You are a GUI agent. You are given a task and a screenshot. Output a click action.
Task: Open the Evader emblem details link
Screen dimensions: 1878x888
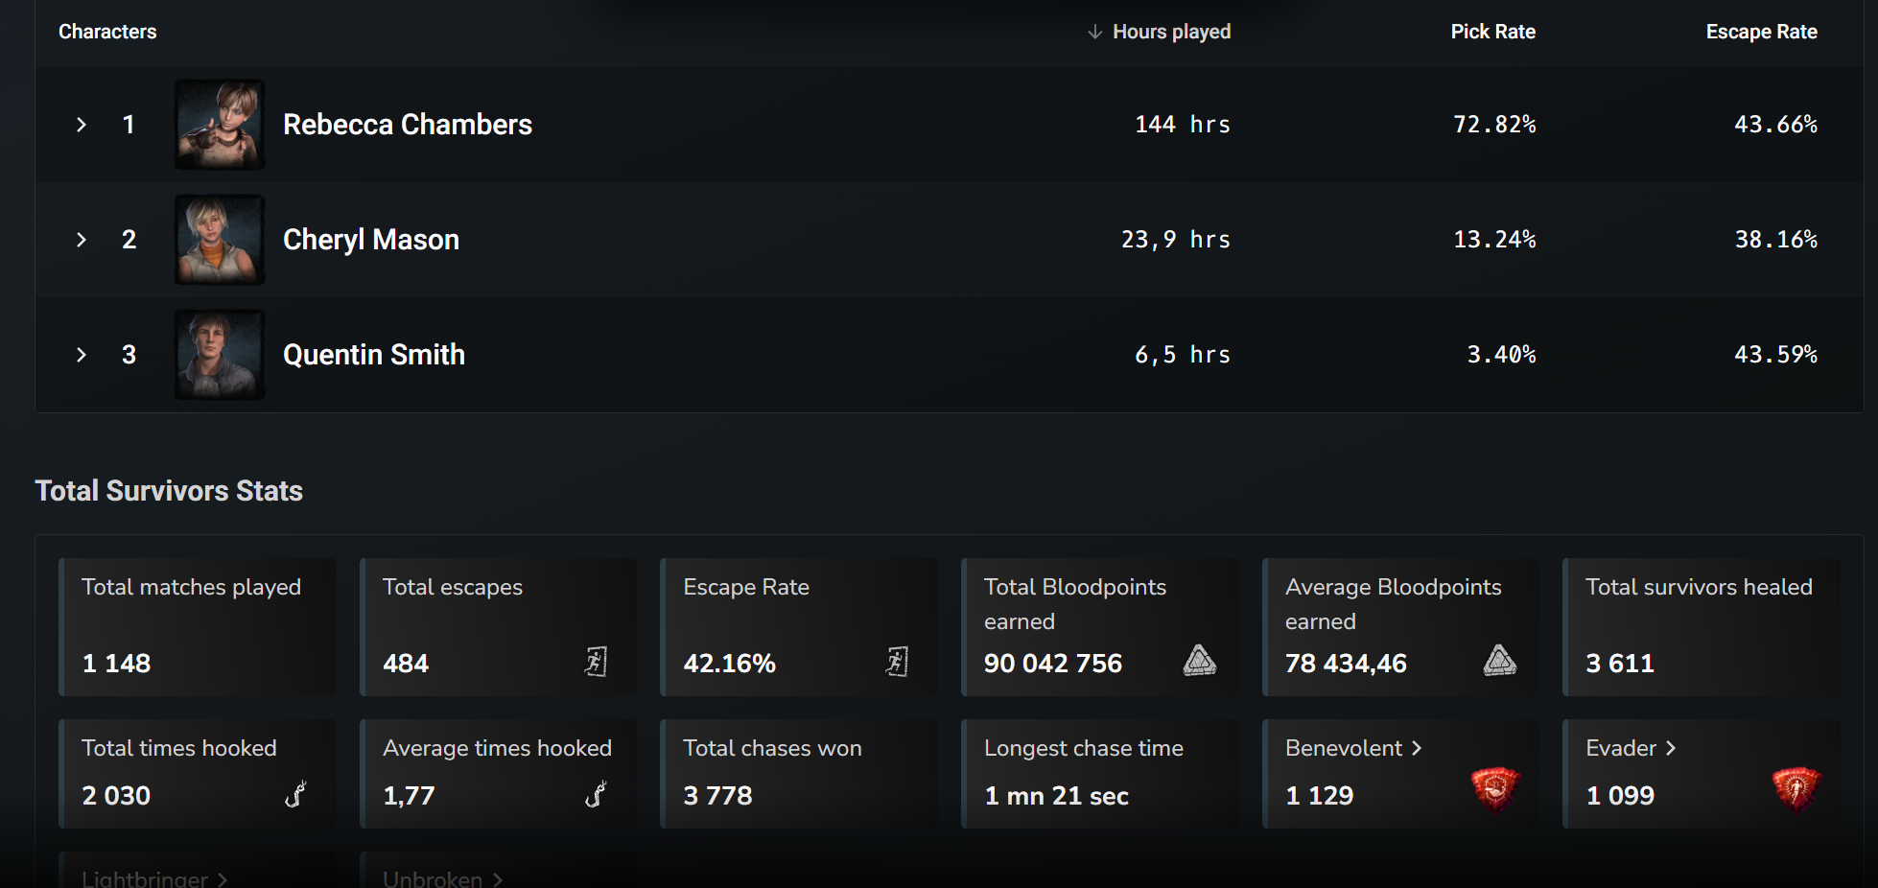point(1631,748)
